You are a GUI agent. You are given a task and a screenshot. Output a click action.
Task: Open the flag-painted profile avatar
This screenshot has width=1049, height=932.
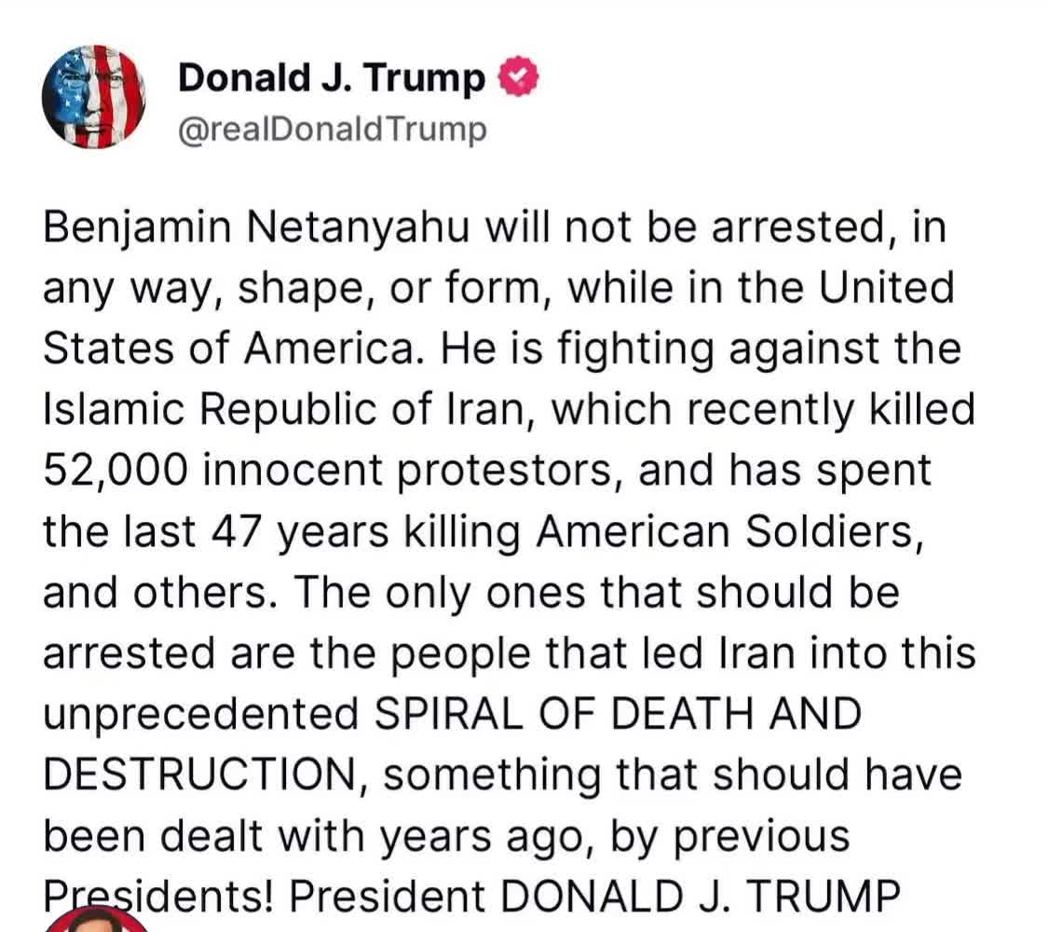(94, 96)
